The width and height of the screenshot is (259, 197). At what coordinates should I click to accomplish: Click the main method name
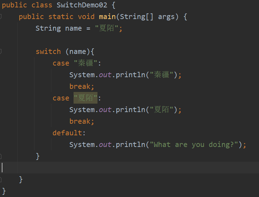coord(107,17)
